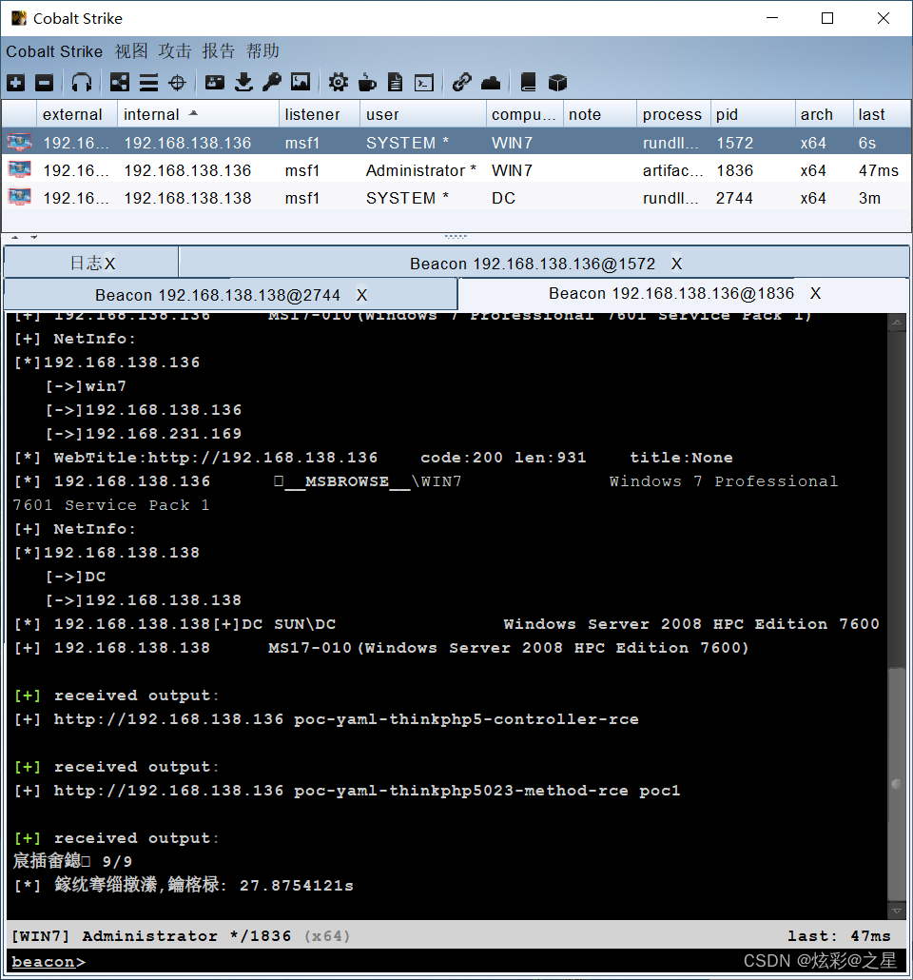Close Beacon 192.168.138.136@1572 tab

[x=676, y=264]
